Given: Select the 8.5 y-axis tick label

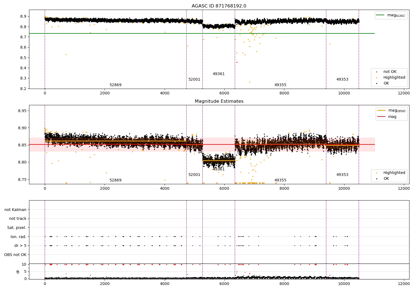Looking at the screenshot, I should click(x=23, y=58).
